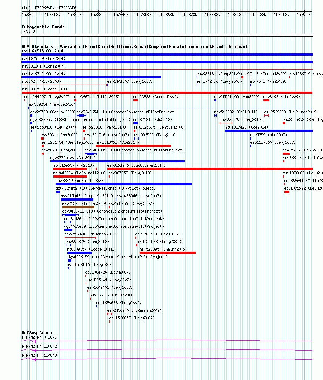Open nsv366337 (Mills2006) variant

(113, 295)
